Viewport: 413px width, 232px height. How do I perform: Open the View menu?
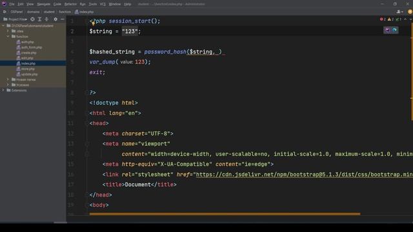click(x=30, y=5)
